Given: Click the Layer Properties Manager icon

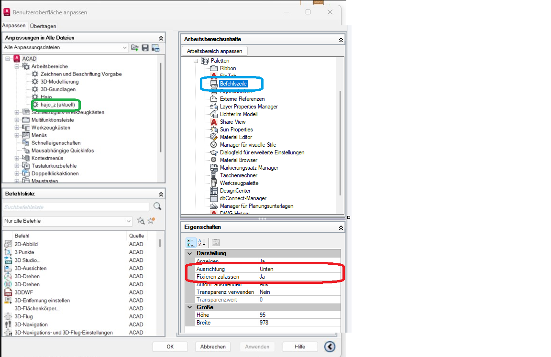Looking at the screenshot, I should [x=214, y=107].
